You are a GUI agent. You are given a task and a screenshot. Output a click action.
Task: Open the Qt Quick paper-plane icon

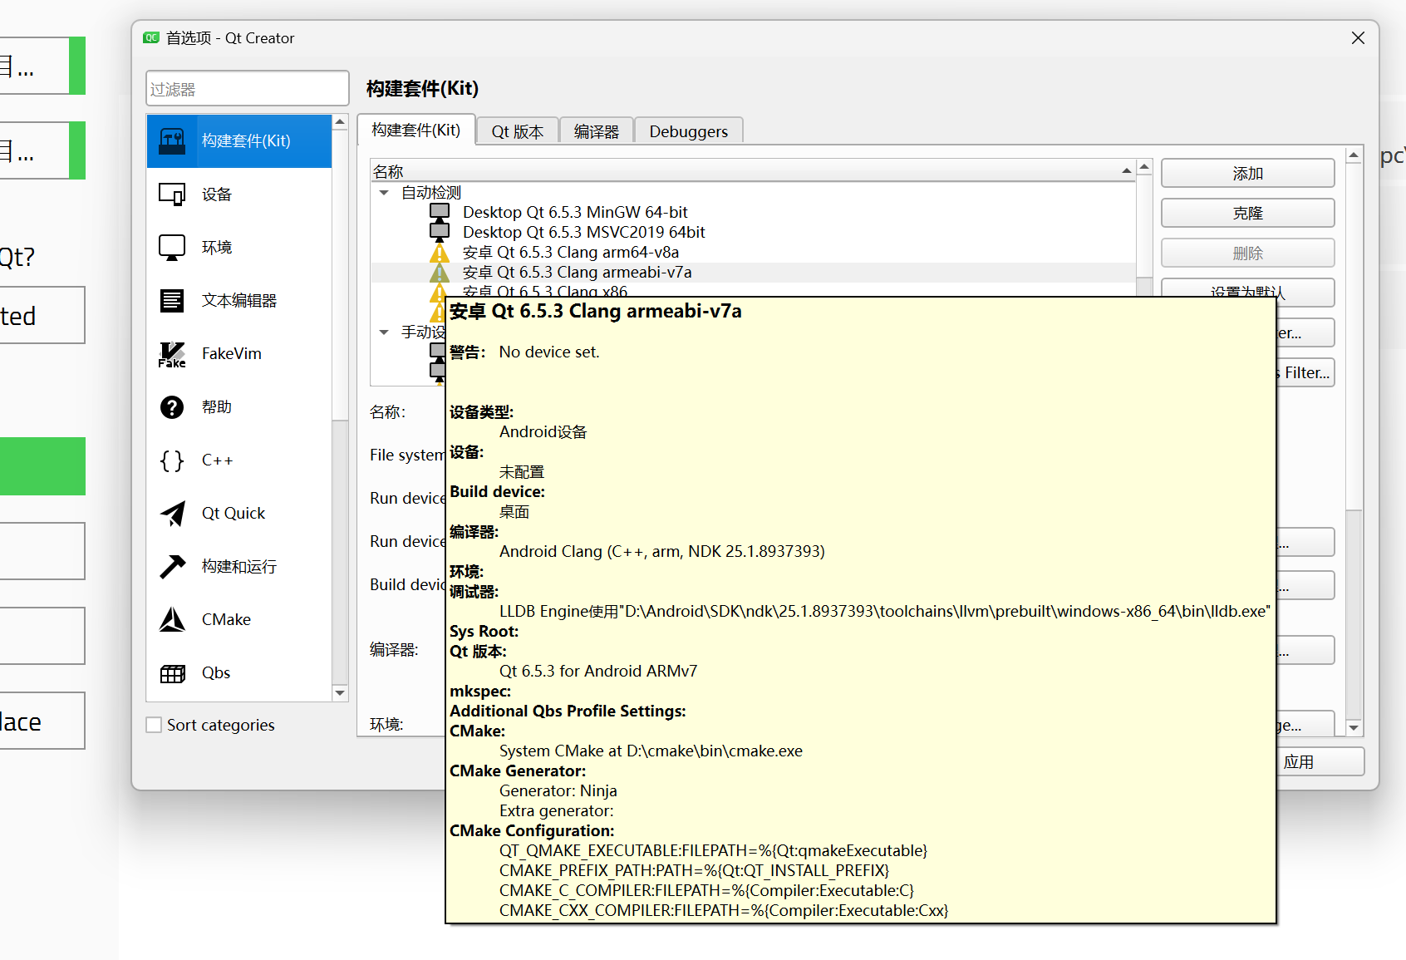coord(172,514)
